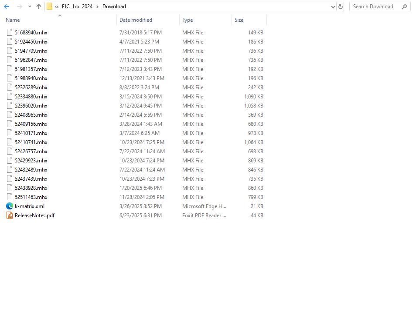Click date 12/13/2021 3:43 PM

pos(142,78)
